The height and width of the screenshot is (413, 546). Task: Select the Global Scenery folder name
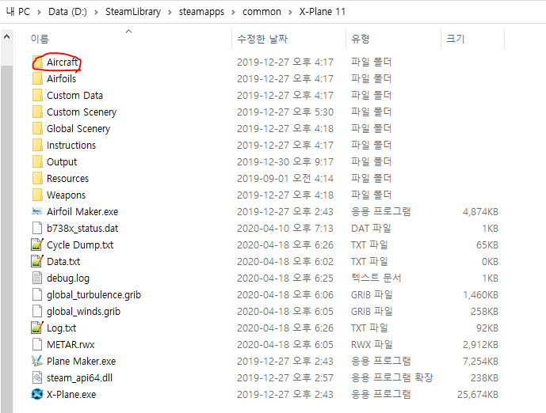(x=78, y=129)
